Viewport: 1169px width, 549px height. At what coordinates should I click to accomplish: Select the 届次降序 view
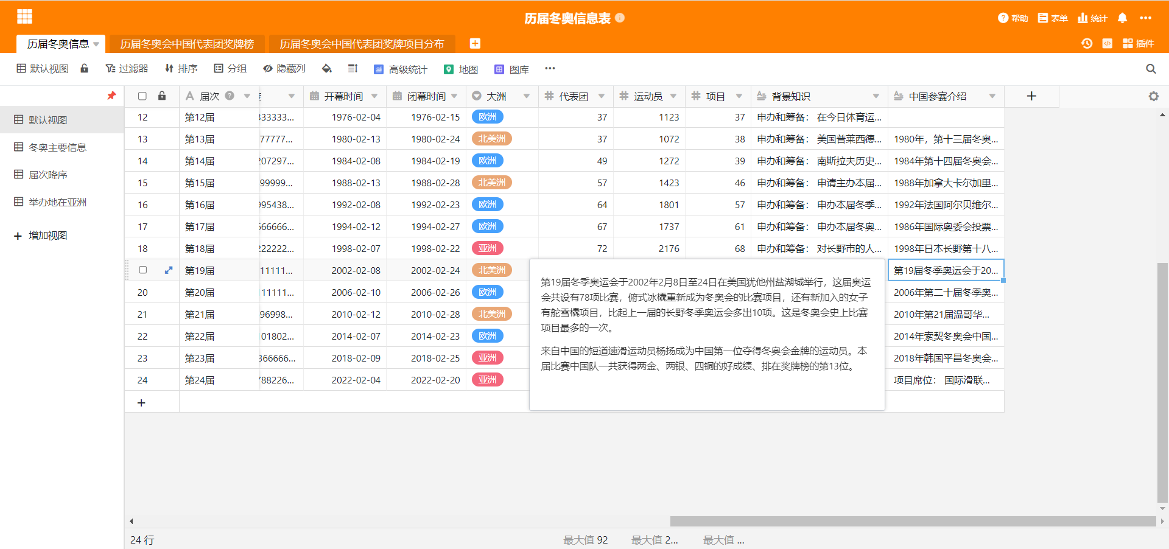[x=61, y=175]
